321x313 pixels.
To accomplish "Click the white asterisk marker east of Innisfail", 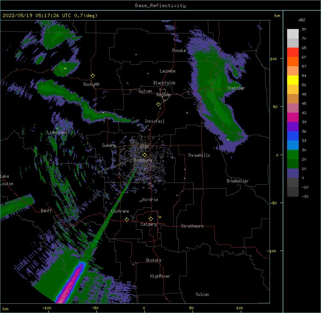I will point(187,113).
